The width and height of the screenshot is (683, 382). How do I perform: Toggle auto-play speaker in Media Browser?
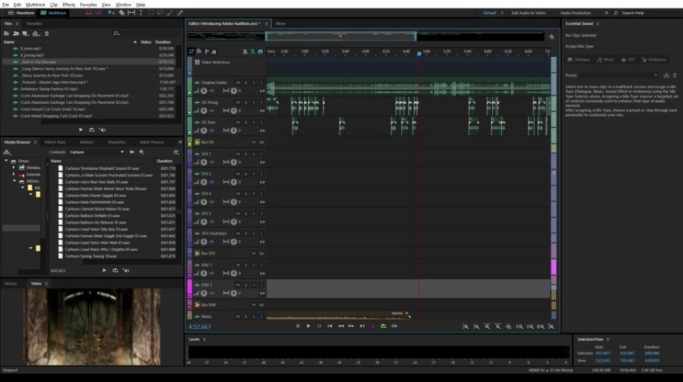(x=126, y=271)
